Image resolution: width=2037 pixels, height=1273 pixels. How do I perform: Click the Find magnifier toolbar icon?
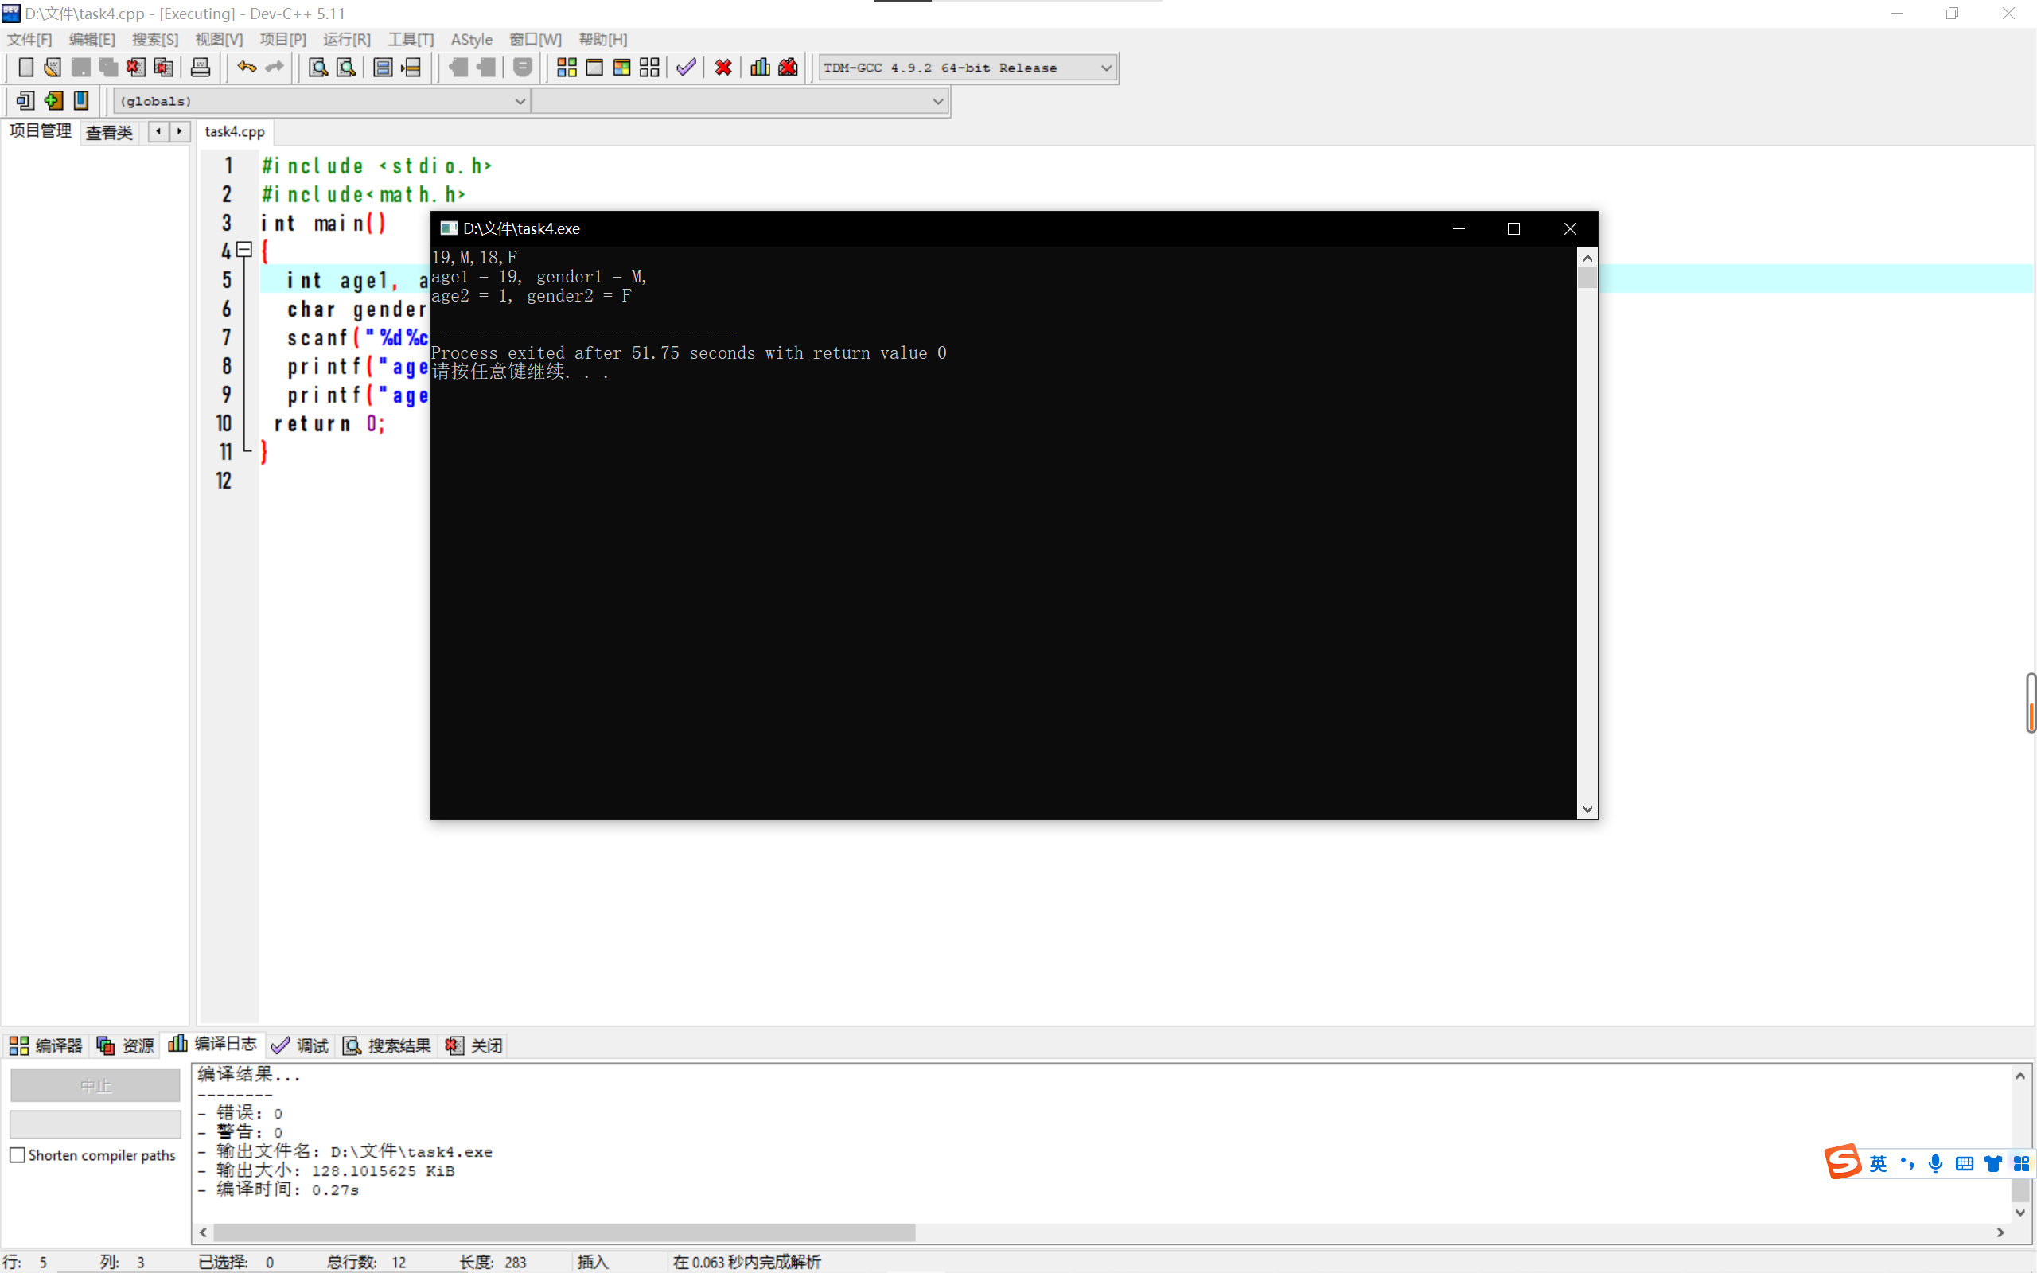coord(317,68)
